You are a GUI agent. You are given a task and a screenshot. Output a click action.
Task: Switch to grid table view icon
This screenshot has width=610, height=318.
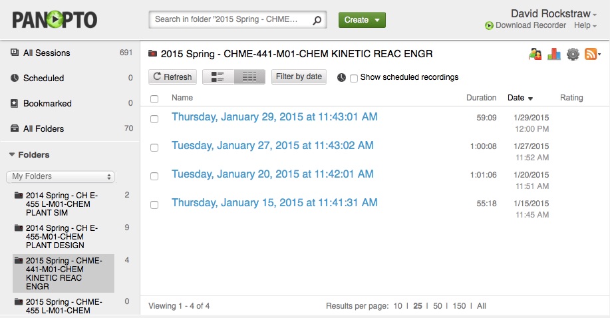coord(249,77)
